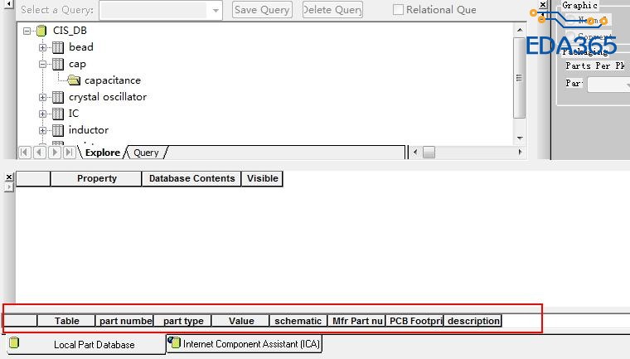Screen dimensions: 630x359
Task: Select the cap tree item
Action: (x=77, y=64)
